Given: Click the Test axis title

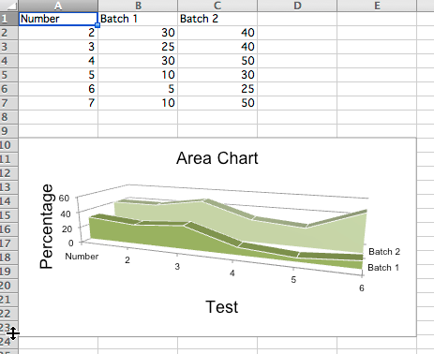Looking at the screenshot, I should pos(222,306).
